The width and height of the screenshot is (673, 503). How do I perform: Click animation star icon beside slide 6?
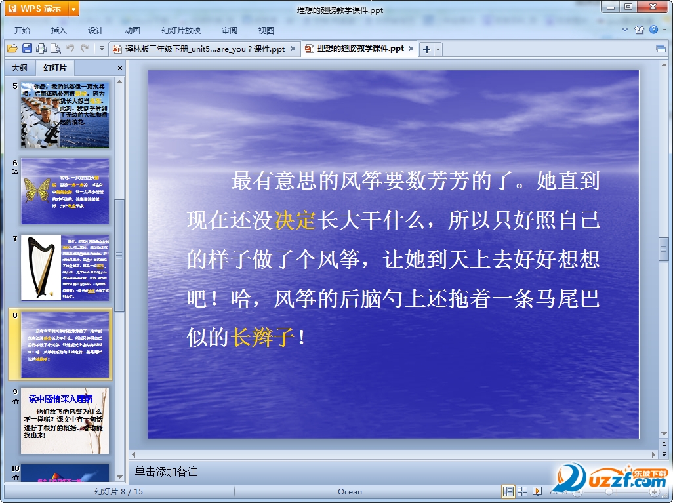15,171
